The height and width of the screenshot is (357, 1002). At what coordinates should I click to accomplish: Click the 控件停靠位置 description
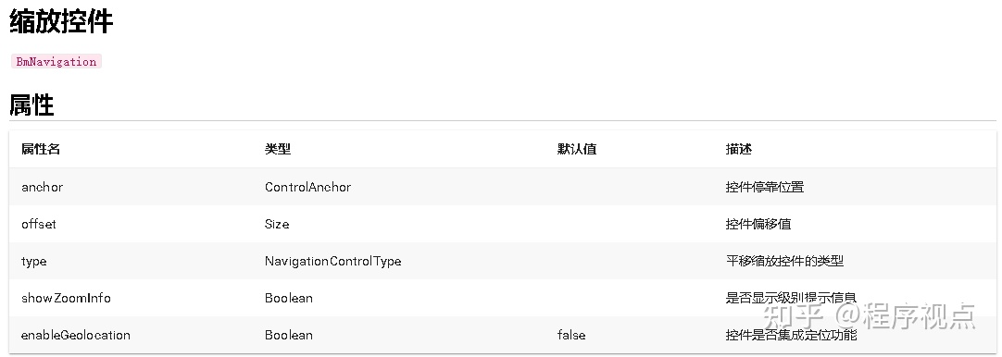click(765, 187)
